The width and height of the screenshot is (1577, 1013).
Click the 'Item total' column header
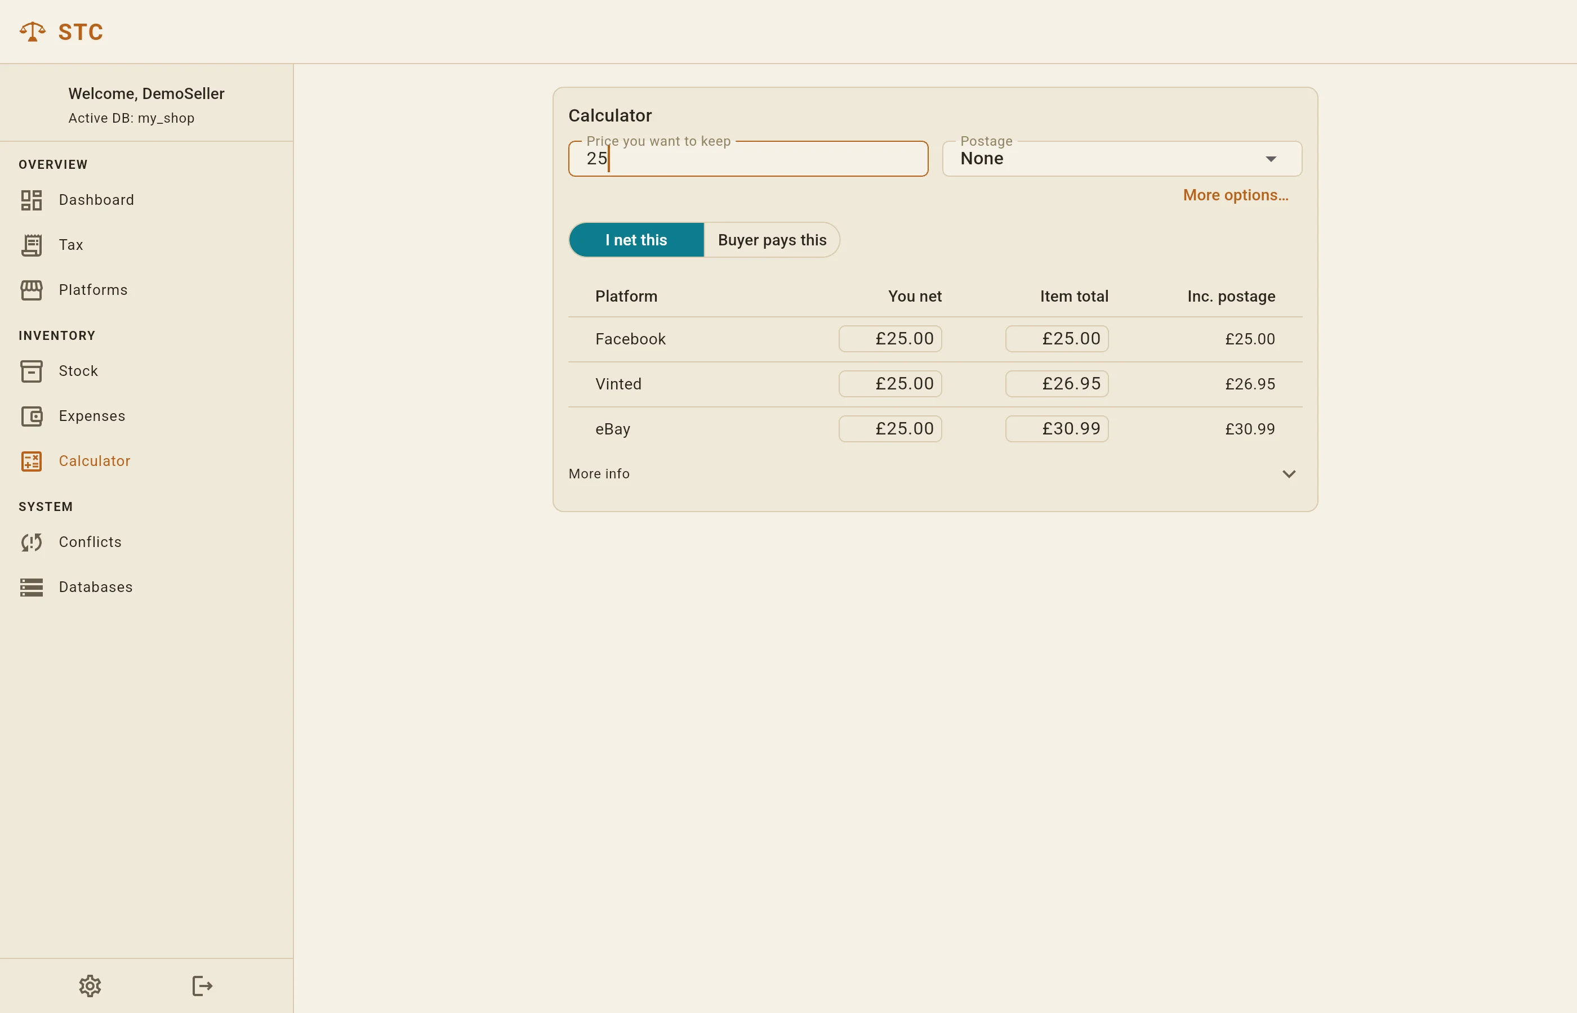[1074, 297]
